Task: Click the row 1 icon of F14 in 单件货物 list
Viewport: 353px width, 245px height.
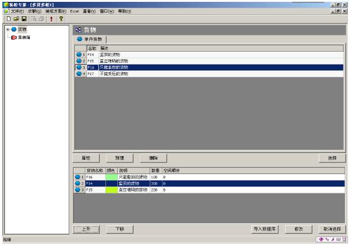Action: [x=79, y=55]
